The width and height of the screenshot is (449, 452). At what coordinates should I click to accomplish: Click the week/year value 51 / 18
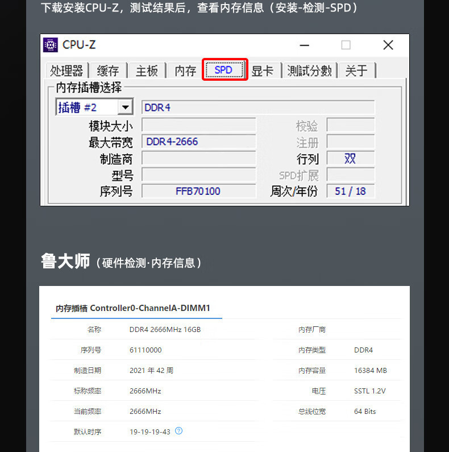(x=351, y=191)
